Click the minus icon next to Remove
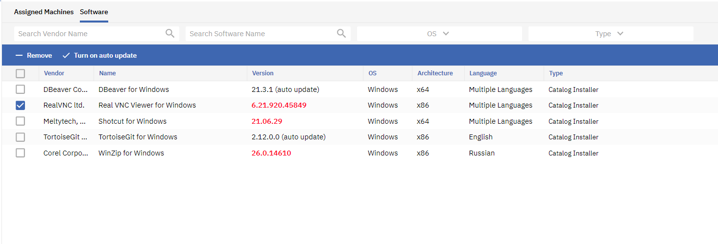The width and height of the screenshot is (718, 244). pos(19,55)
